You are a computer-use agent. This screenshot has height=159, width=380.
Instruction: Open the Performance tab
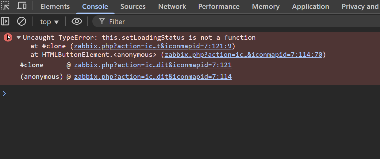[219, 6]
